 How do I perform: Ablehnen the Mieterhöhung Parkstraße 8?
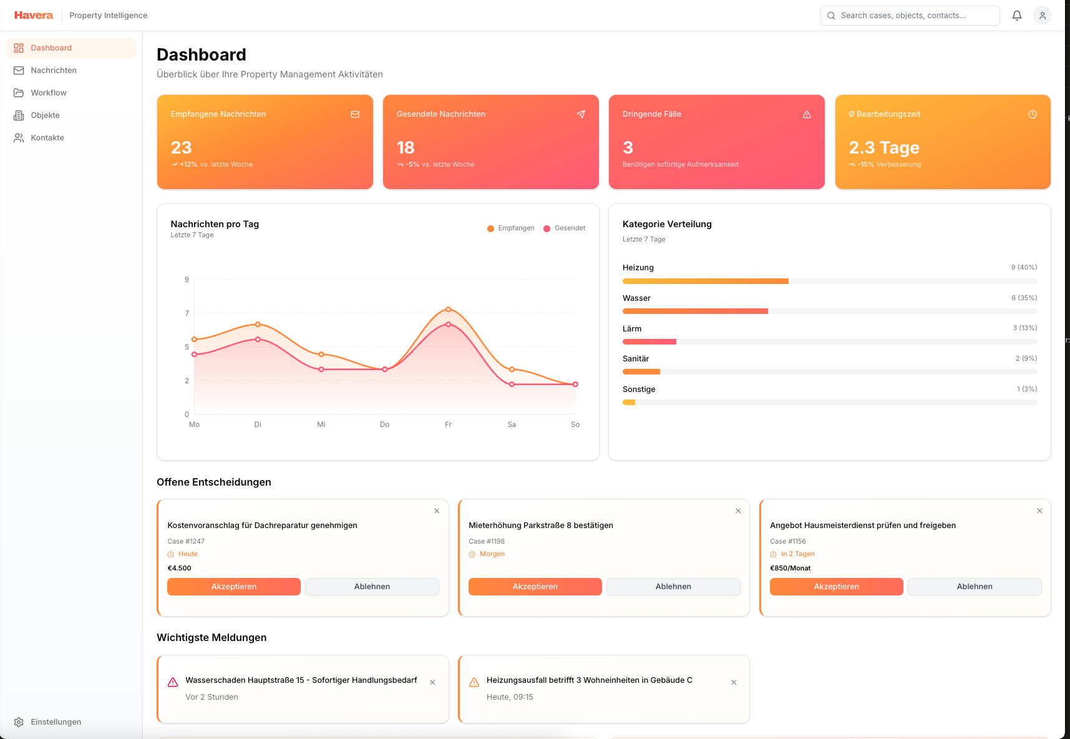tap(673, 587)
